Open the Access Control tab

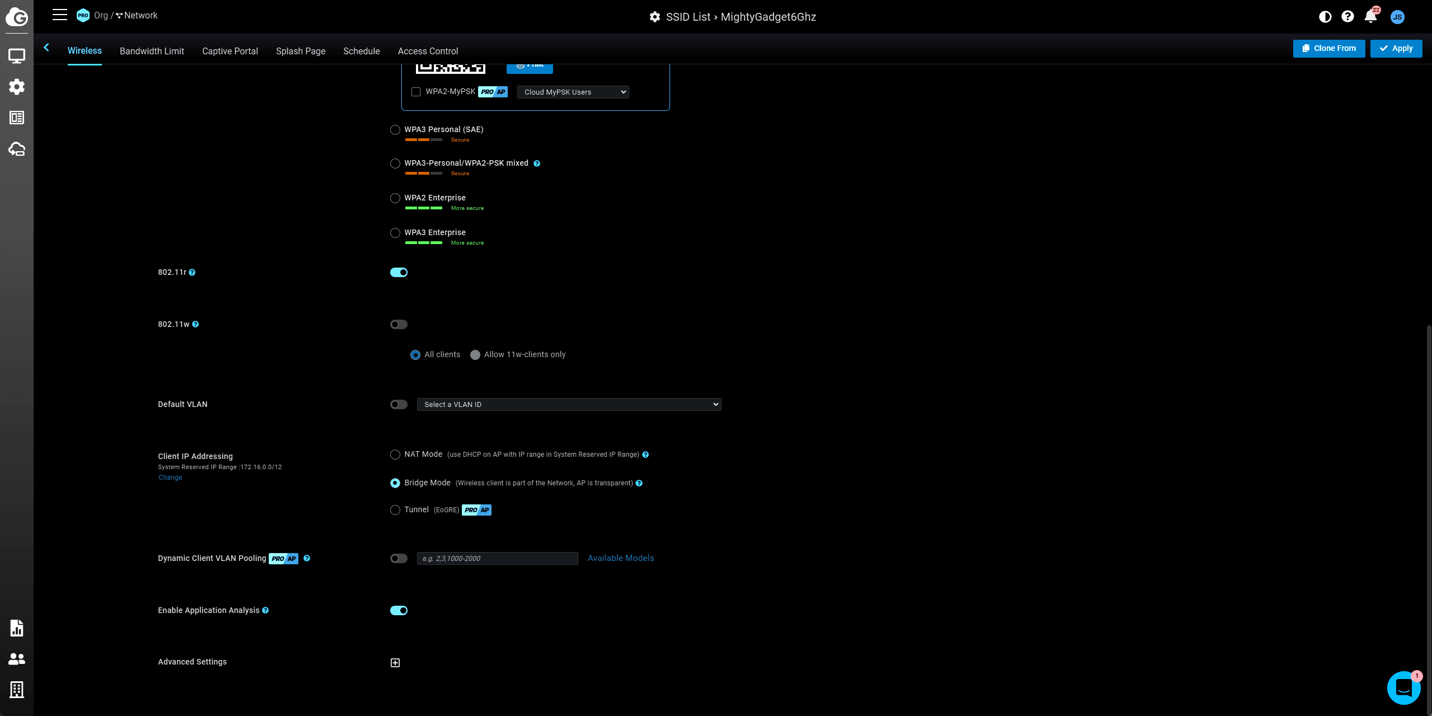pyautogui.click(x=428, y=51)
